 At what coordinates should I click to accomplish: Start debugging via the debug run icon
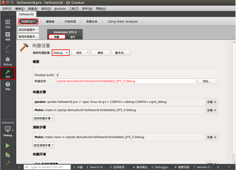pyautogui.click(x=8, y=155)
